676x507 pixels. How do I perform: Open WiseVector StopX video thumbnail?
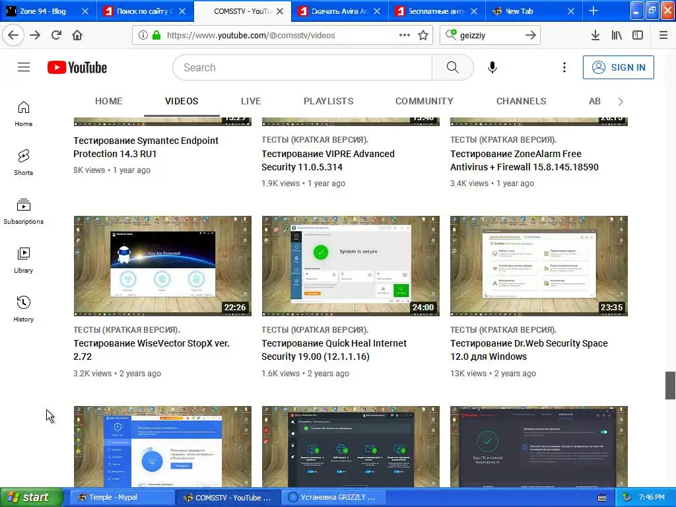coord(162,266)
